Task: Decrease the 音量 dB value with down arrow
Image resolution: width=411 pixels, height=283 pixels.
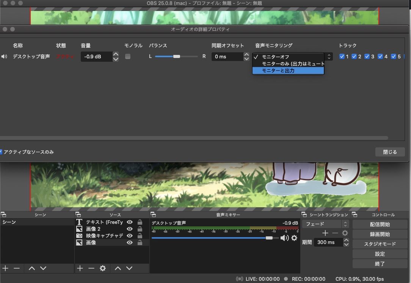Action: tap(116, 59)
